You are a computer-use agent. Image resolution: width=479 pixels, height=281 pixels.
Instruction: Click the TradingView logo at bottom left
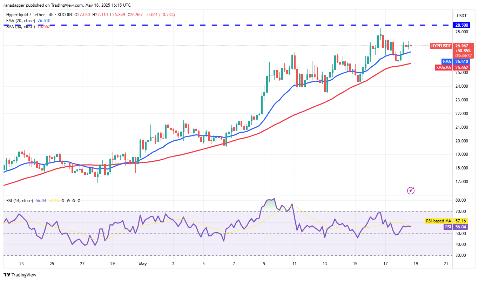20,275
